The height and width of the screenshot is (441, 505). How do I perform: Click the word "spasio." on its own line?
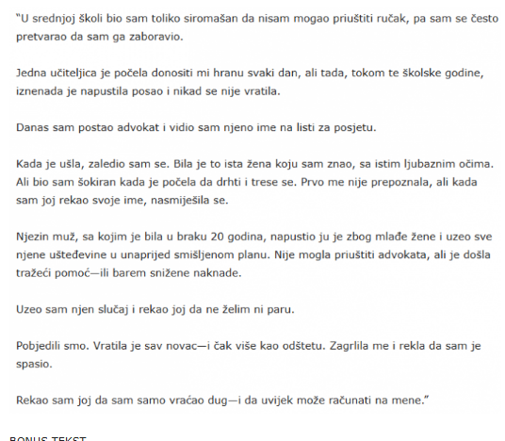34,364
